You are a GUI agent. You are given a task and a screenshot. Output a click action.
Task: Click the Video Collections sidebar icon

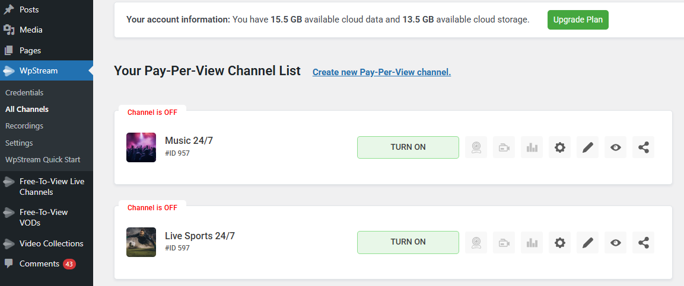click(x=9, y=243)
